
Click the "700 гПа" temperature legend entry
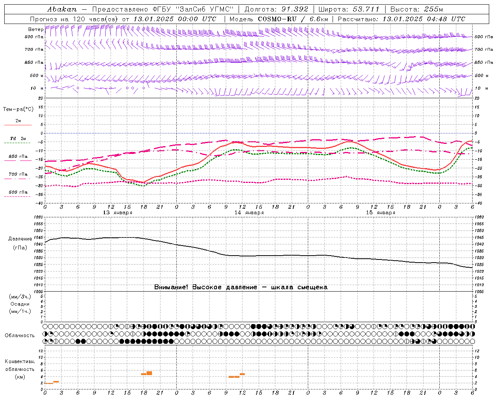click(x=18, y=175)
